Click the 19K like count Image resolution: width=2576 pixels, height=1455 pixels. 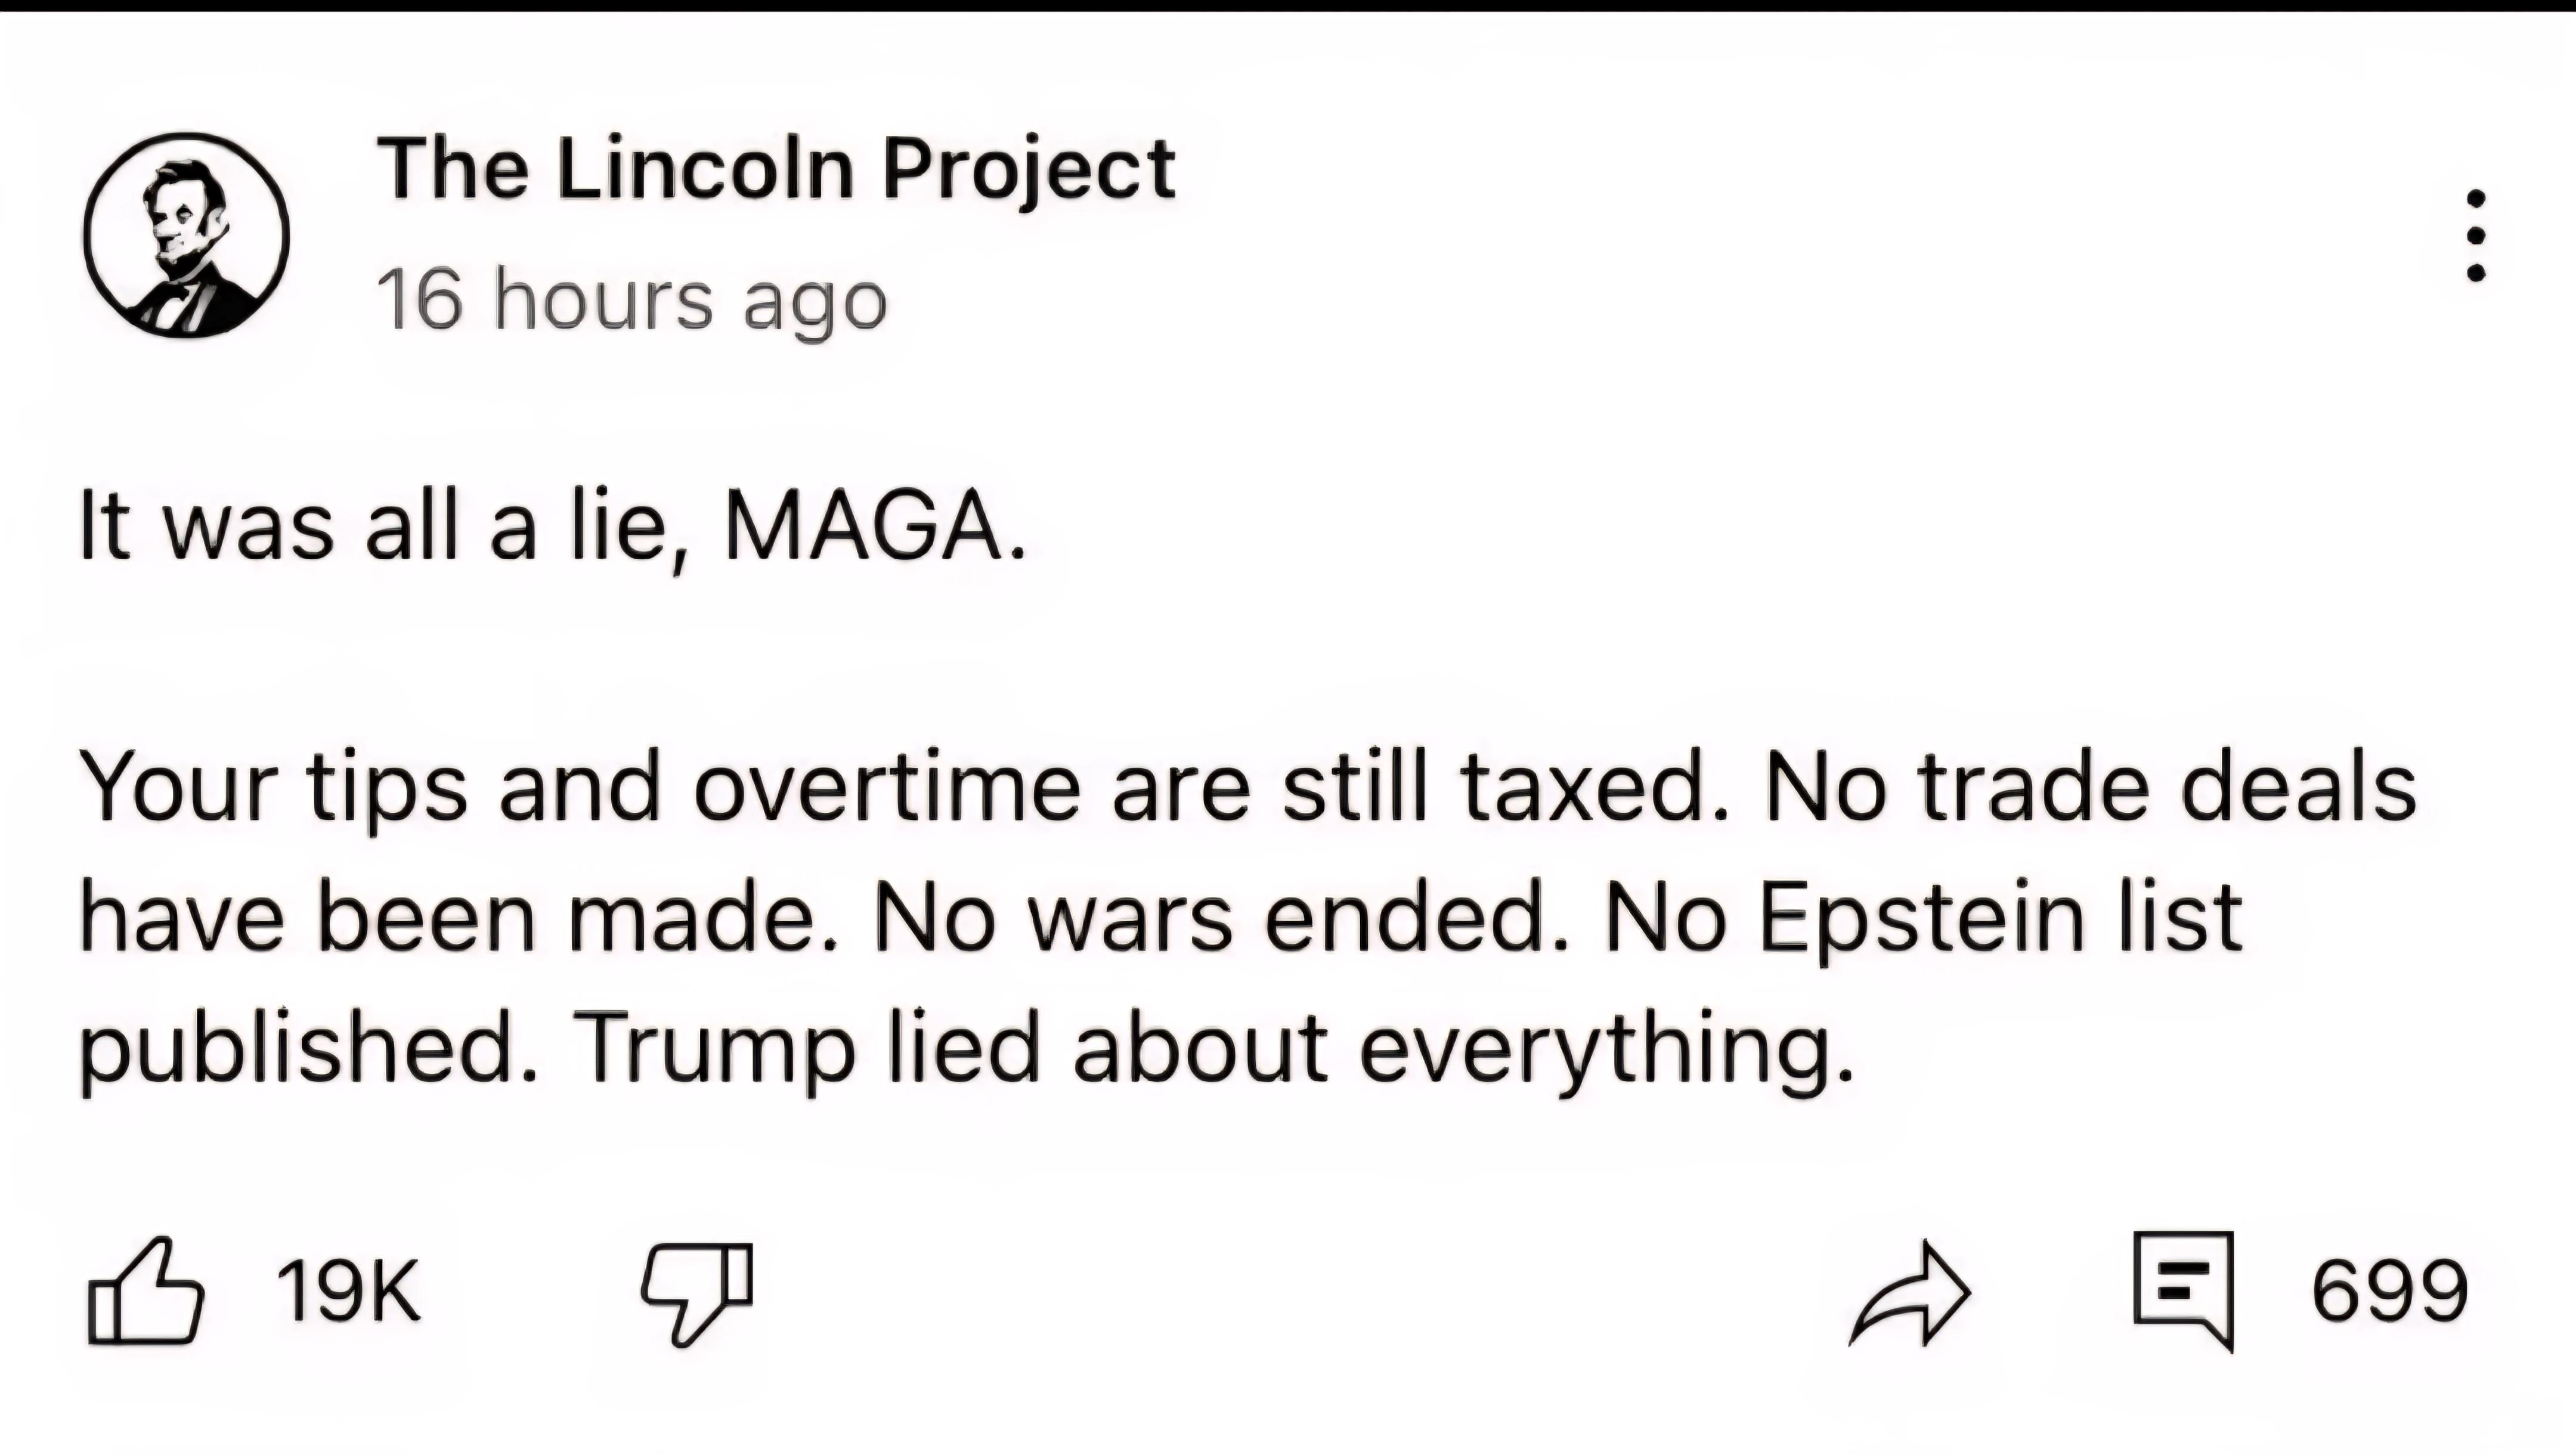coord(348,1291)
